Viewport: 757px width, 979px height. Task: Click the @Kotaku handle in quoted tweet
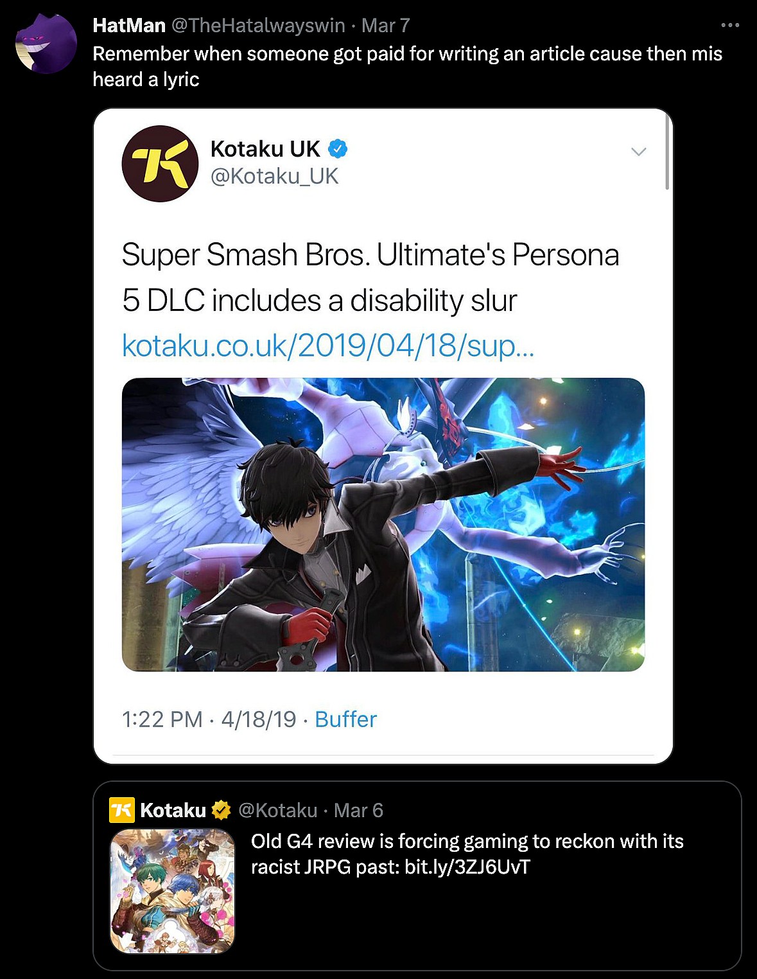coord(278,811)
